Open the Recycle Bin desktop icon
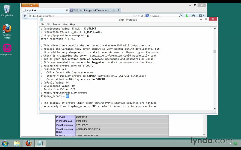Image resolution: width=241 pixels, height=150 pixels. coord(7,10)
